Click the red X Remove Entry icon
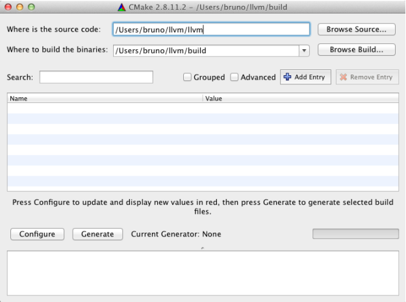 click(x=343, y=77)
